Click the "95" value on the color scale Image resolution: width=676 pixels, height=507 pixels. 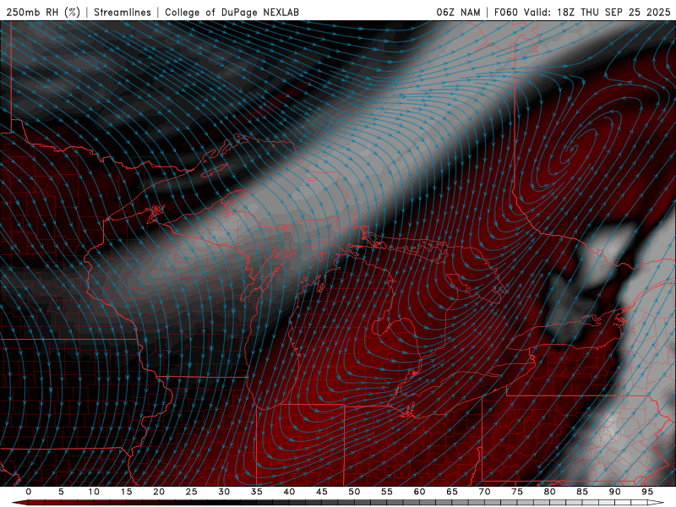coord(647,492)
